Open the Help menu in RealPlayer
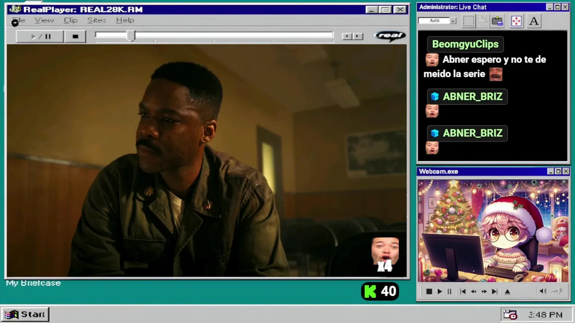This screenshot has width=575, height=323. [x=125, y=20]
